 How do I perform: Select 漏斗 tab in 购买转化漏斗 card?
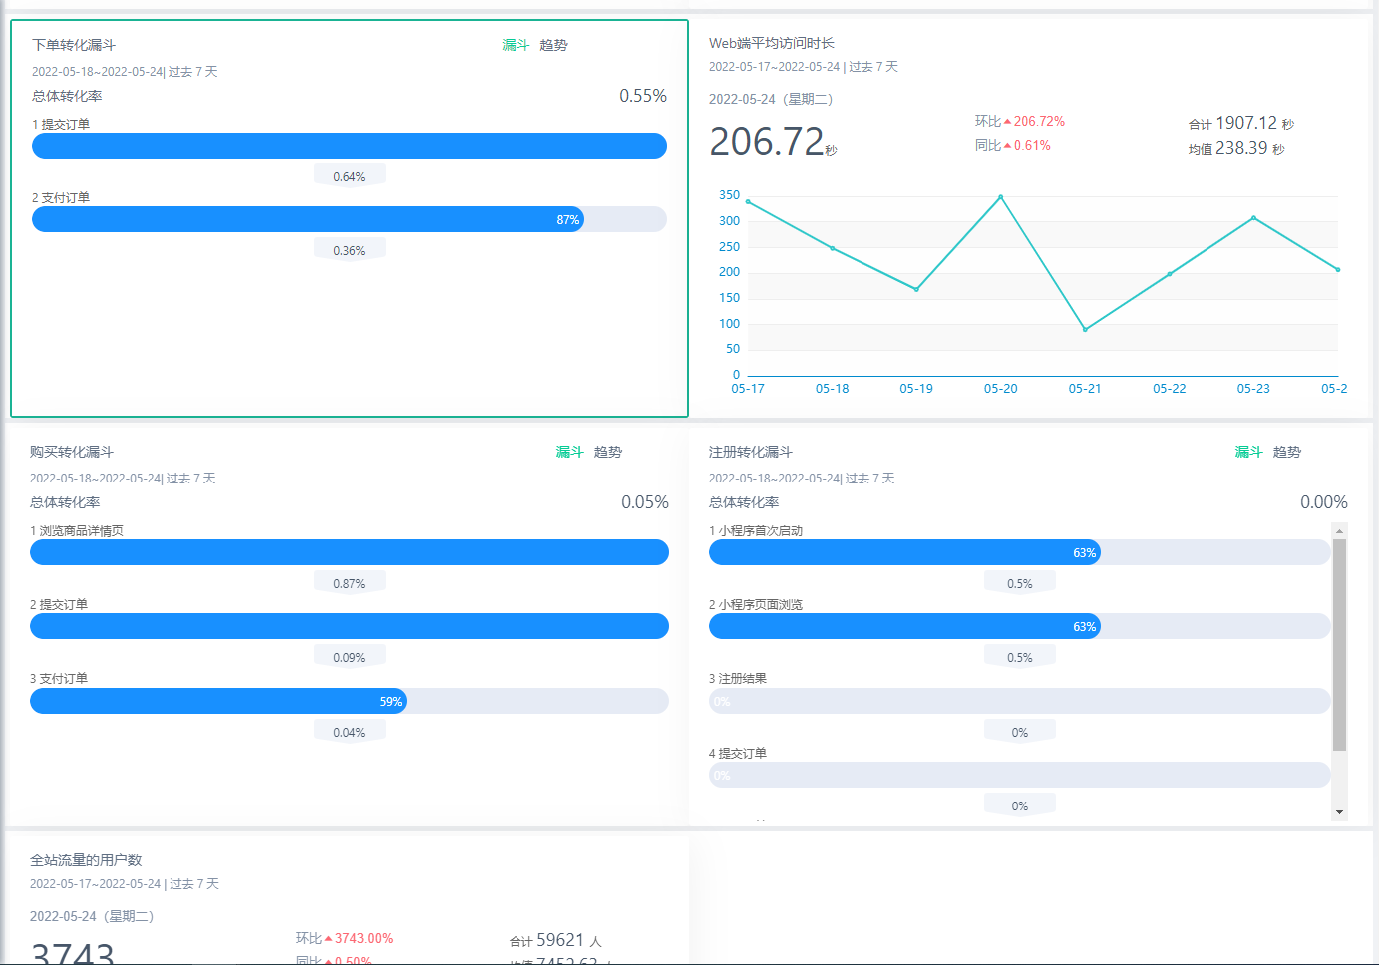click(569, 452)
